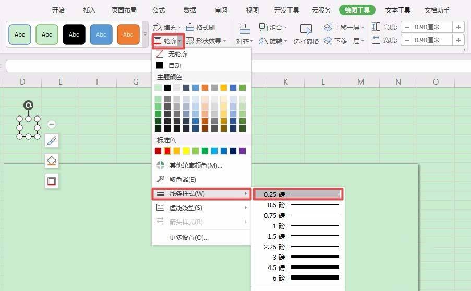Screen dimensions: 471x291
Task: Expand the 形状效果 dropdown arrow
Action: (224, 41)
